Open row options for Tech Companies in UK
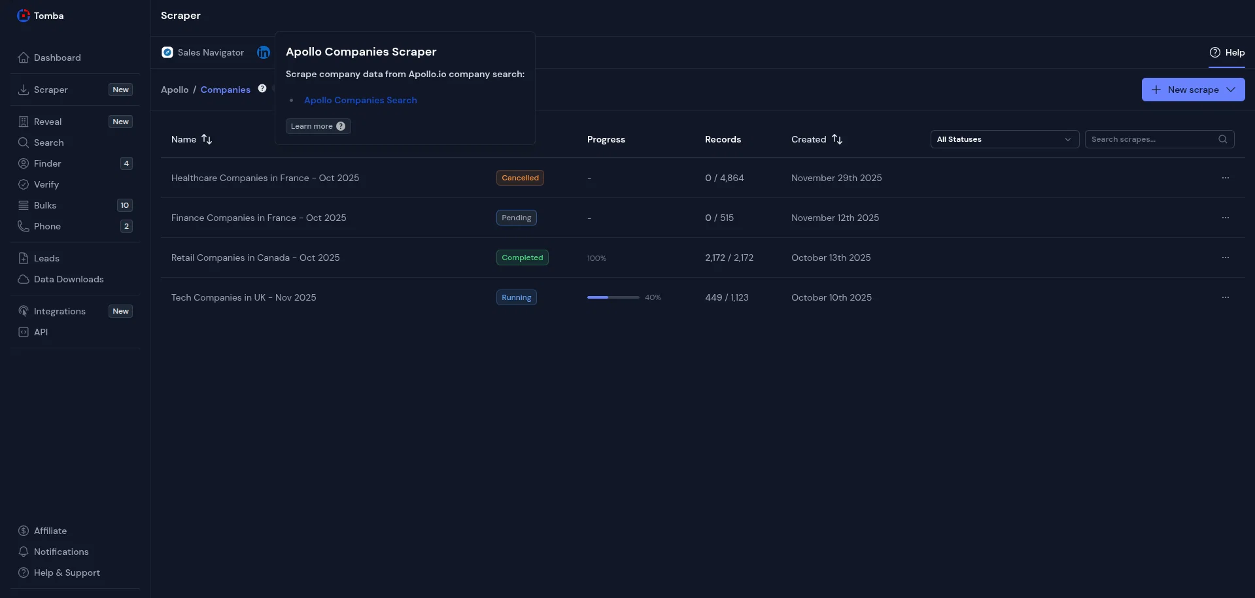Screen dimensions: 1255x598 1226,297
